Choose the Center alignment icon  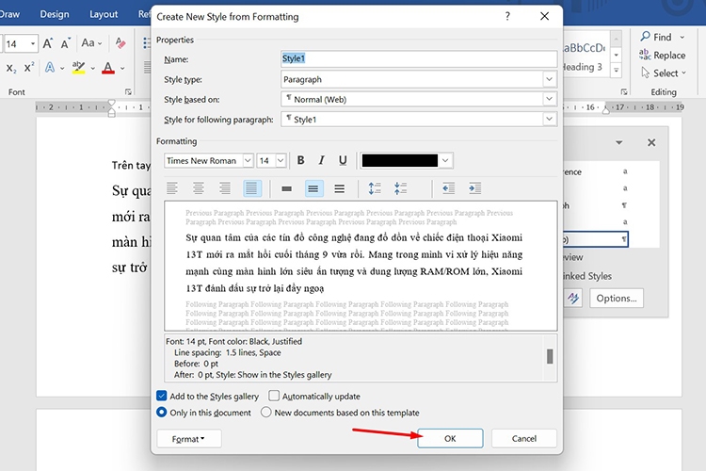coord(199,188)
